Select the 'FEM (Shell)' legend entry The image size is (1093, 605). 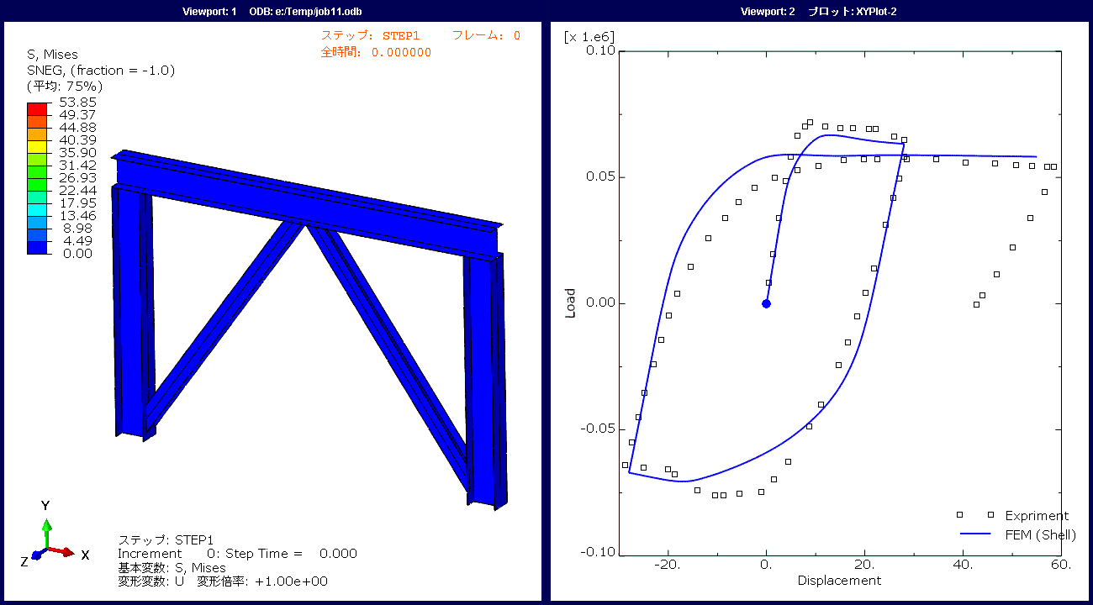pos(1040,534)
